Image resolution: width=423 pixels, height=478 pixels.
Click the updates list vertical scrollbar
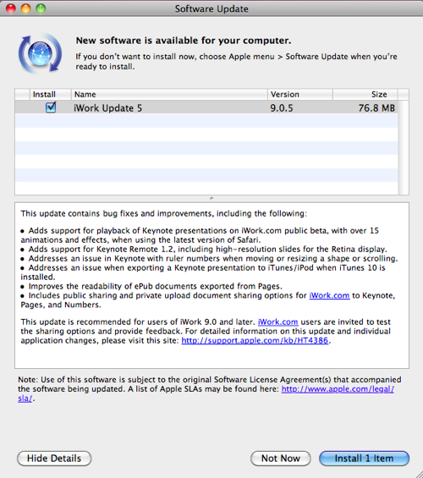tap(404, 147)
